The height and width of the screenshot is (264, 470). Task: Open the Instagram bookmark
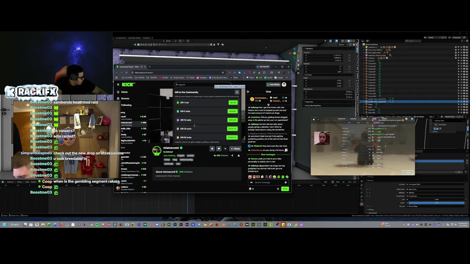pos(202,78)
